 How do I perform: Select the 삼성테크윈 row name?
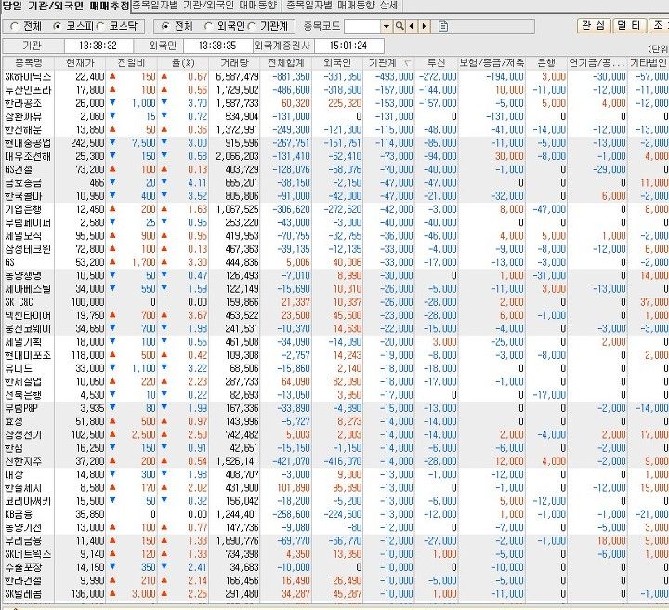pos(28,249)
